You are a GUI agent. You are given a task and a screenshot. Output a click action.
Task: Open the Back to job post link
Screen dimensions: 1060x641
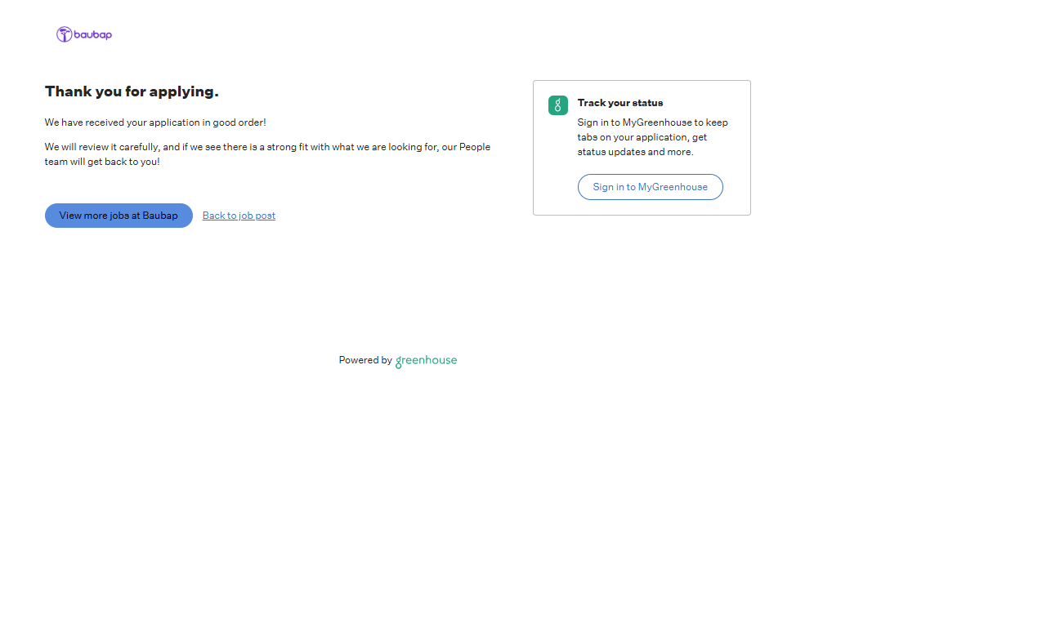coord(239,216)
